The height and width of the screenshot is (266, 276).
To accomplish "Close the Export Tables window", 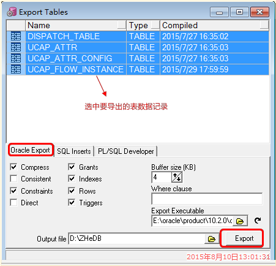I will (259, 12).
